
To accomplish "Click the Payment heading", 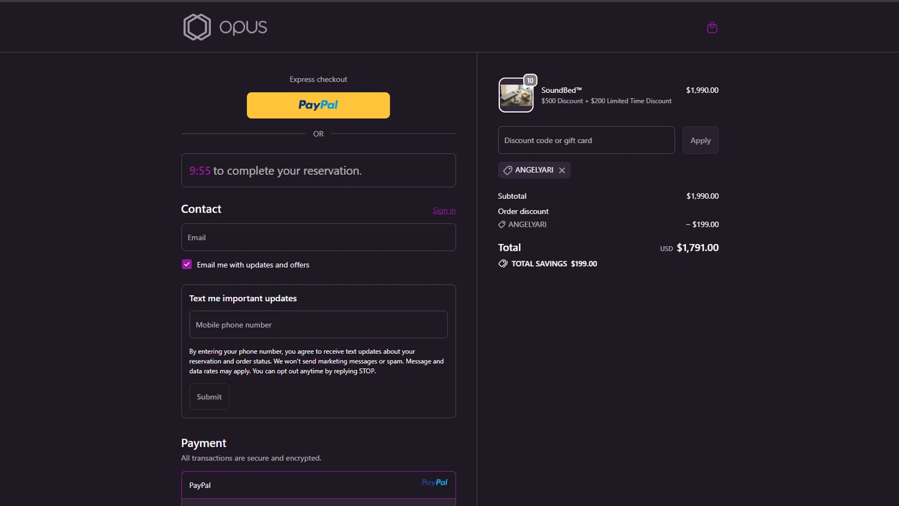I will tap(204, 443).
